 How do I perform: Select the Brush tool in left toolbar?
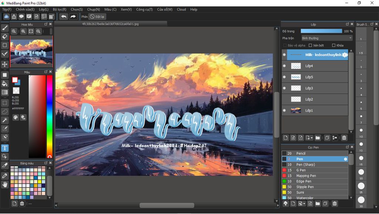pos(4,28)
